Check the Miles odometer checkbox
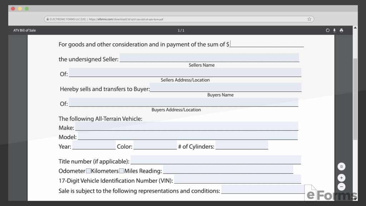Viewport: 366px width, 206px height. click(122, 171)
